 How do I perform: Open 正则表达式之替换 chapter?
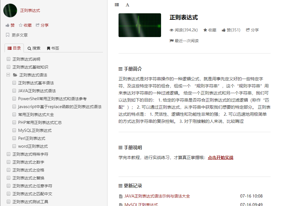coord(28,178)
